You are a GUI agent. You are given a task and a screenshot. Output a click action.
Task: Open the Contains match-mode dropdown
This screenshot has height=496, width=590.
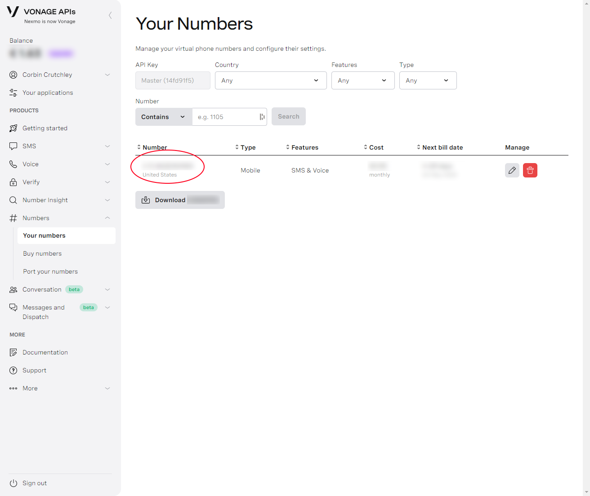(164, 117)
